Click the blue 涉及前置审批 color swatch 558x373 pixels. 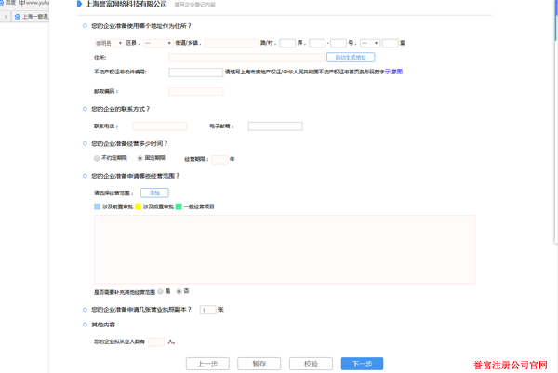[x=97, y=206]
